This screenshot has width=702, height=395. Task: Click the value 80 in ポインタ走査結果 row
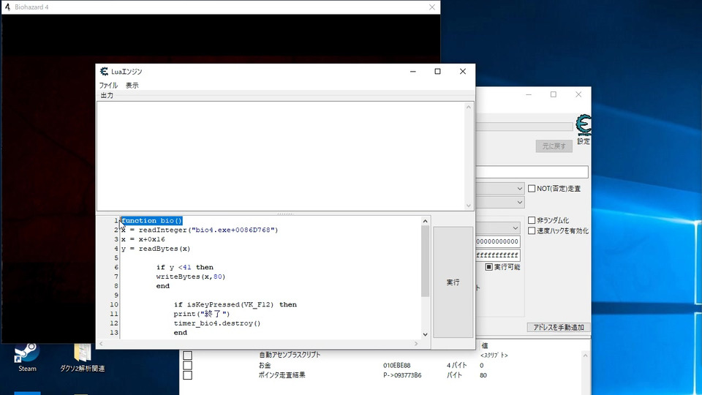pyautogui.click(x=483, y=375)
